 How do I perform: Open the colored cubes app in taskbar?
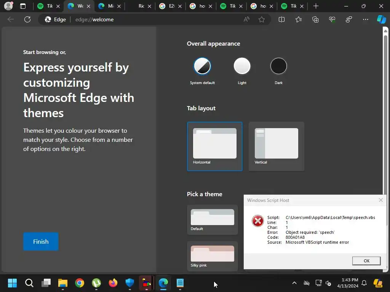click(147, 283)
